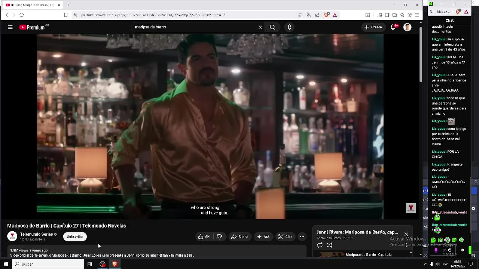The height and width of the screenshot is (269, 479).
Task: Open Brave Rewards triangle icon
Action: point(335,15)
